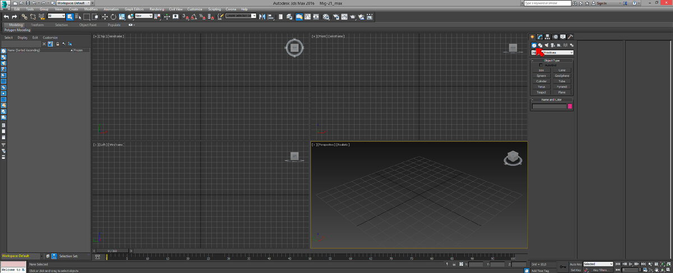Activate the Bind to Space Warp tool
Screen dimensions: 673x273
pos(42,16)
